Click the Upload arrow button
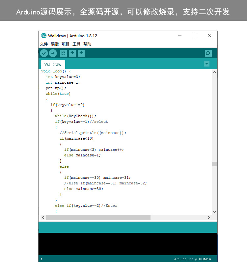Image resolution: width=247 pixels, height=274 pixels. point(53,53)
